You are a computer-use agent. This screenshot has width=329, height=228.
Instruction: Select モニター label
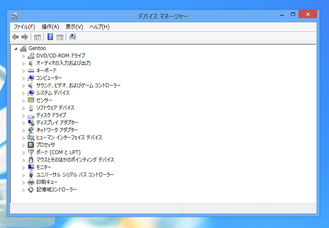(x=44, y=167)
